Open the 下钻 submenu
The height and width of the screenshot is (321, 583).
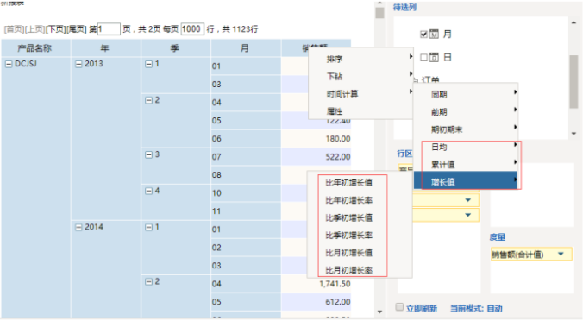tap(360, 76)
